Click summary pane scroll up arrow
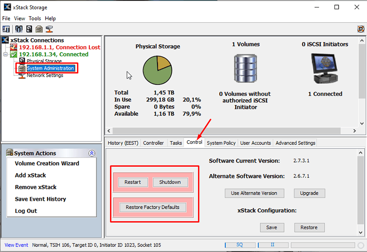Viewport: 367px width, 252px height. pos(362,41)
